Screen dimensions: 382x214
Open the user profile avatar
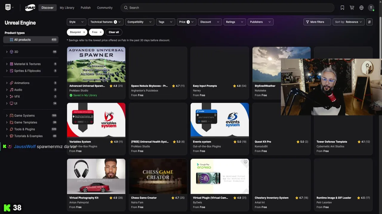pos(371,8)
